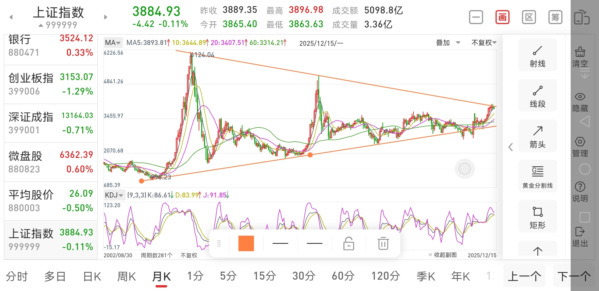Toggle the red 画 drawing mode button

point(502,18)
